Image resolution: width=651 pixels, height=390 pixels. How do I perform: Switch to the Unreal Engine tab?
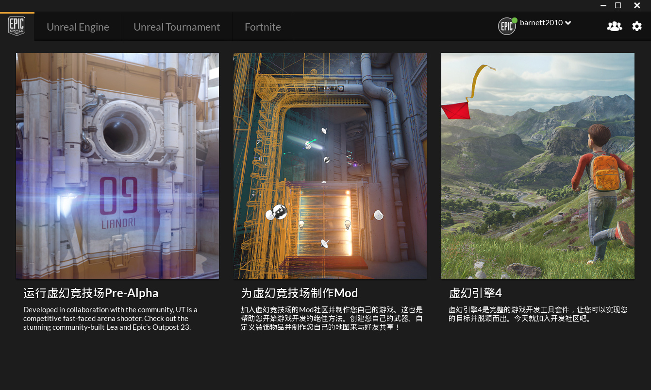pyautogui.click(x=78, y=27)
